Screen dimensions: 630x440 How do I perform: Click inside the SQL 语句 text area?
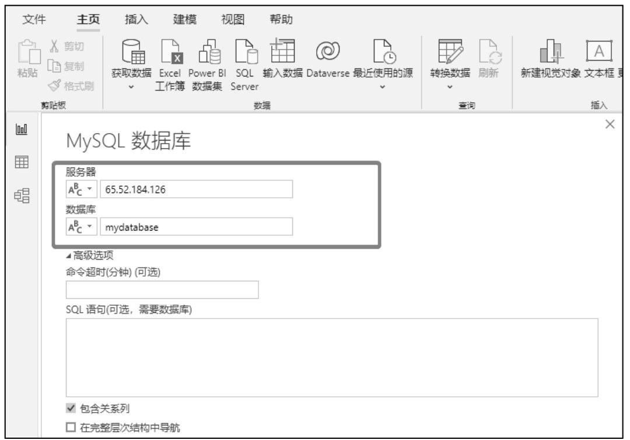(332, 358)
